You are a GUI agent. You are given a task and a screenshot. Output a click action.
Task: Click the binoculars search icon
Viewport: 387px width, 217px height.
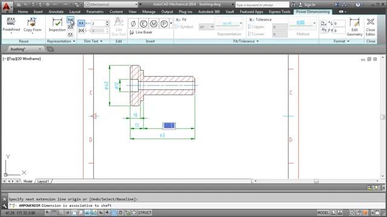pos(293,5)
